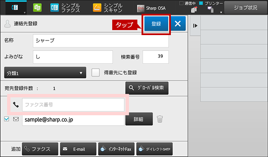The height and width of the screenshot is (157, 268).
Task: Add an E-mail destination
Action: click(78, 149)
